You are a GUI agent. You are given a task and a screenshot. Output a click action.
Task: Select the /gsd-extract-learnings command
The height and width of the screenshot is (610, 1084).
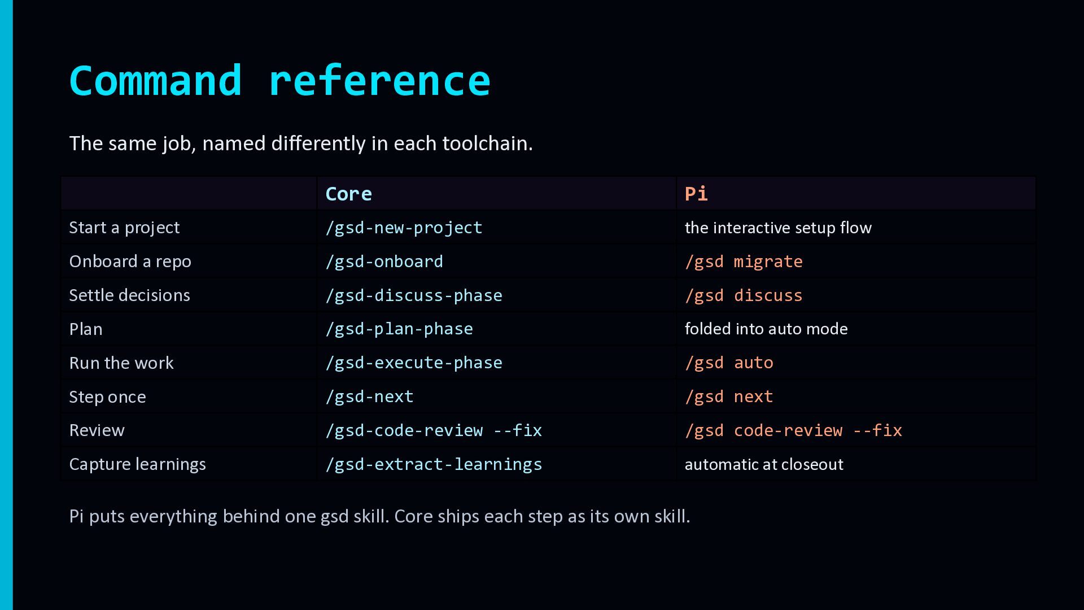[434, 464]
